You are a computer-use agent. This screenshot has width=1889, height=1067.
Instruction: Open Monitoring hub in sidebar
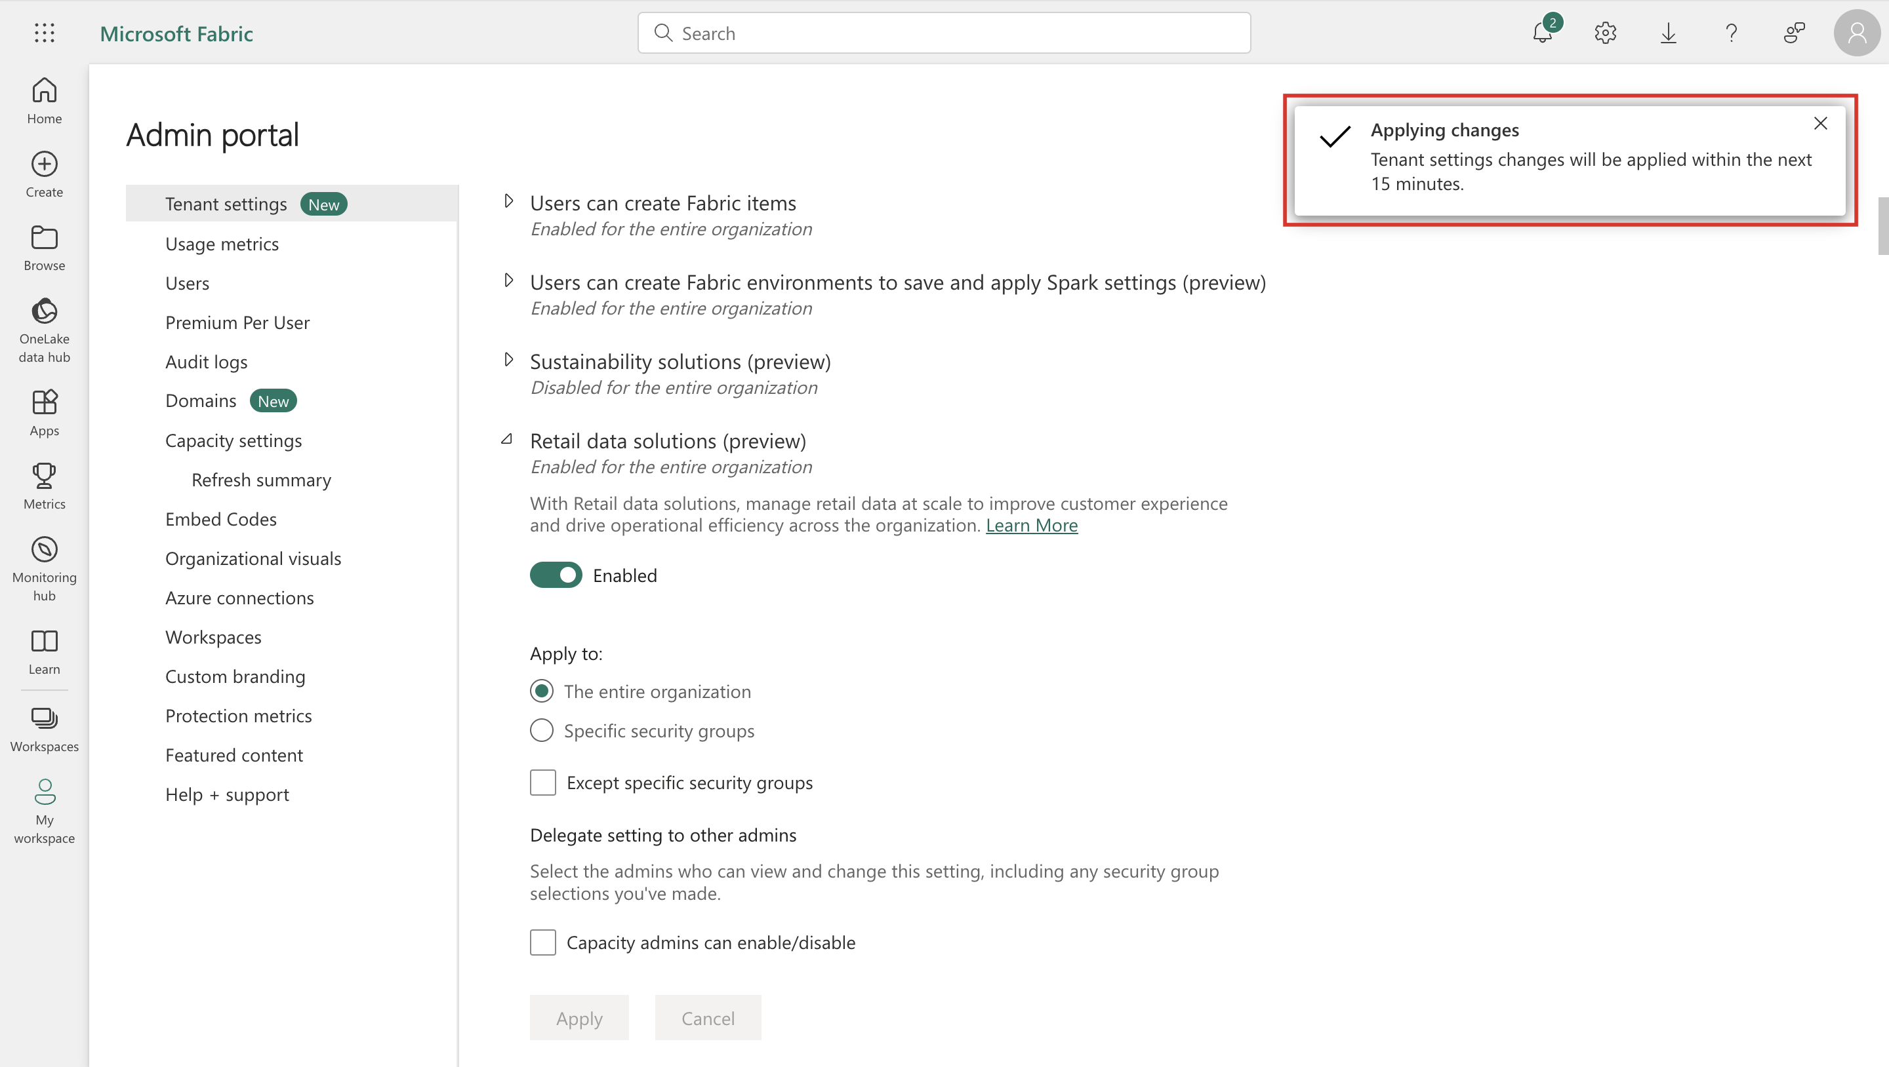click(x=44, y=570)
